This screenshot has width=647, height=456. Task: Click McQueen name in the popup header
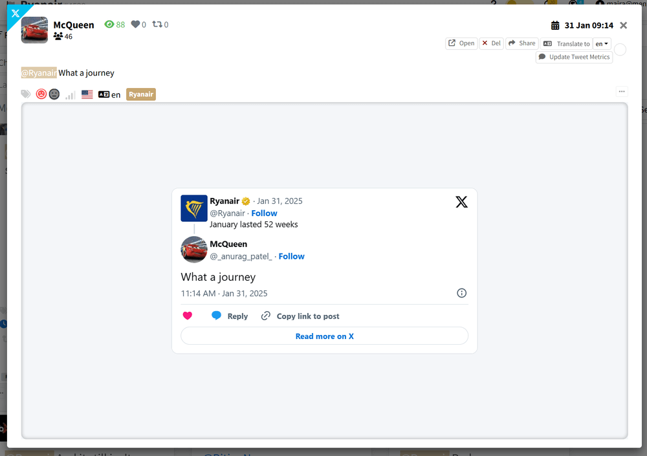click(x=74, y=25)
